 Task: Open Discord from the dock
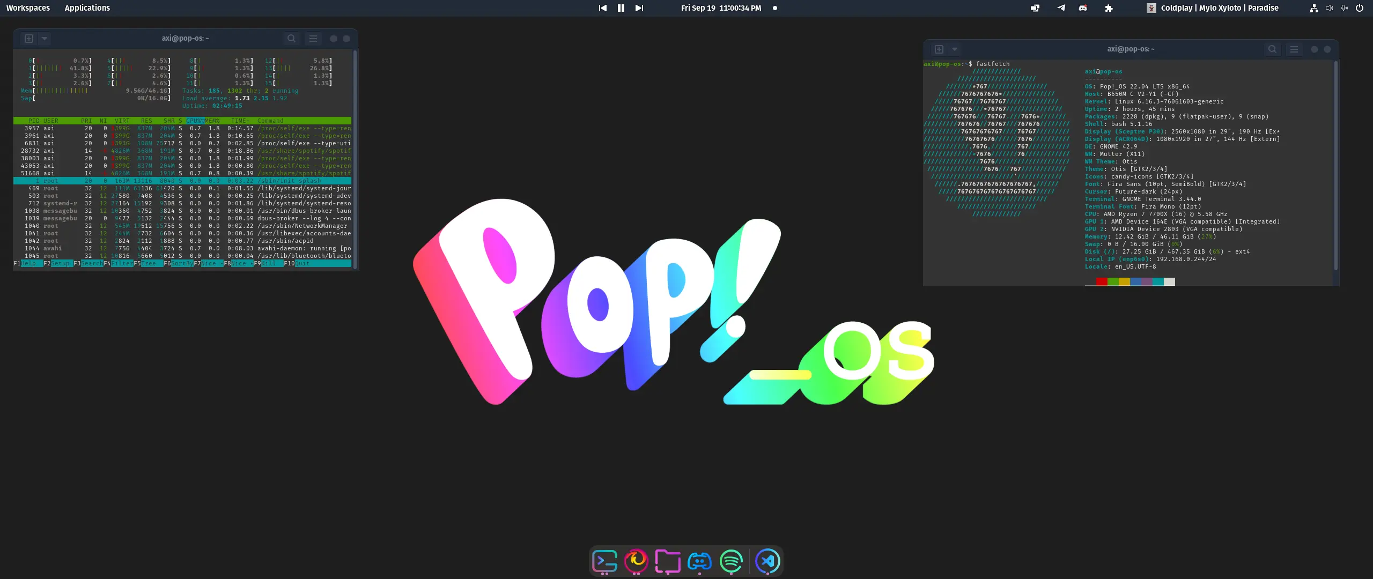[x=699, y=561]
